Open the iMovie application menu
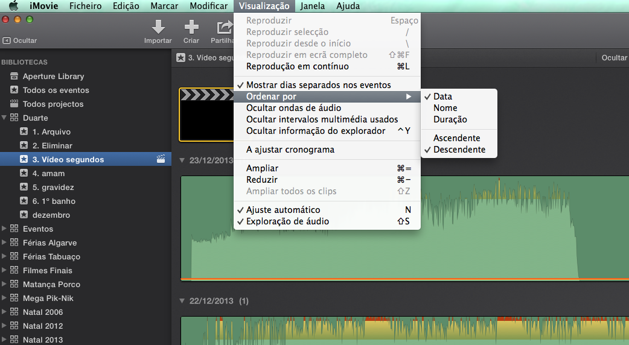 [x=43, y=6]
